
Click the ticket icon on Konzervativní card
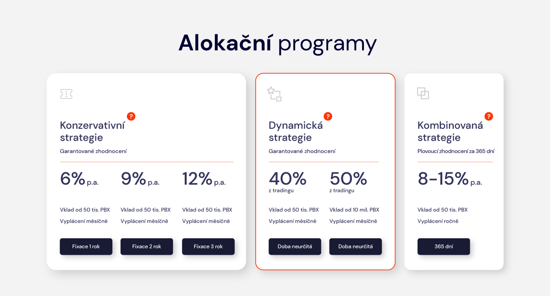click(66, 94)
